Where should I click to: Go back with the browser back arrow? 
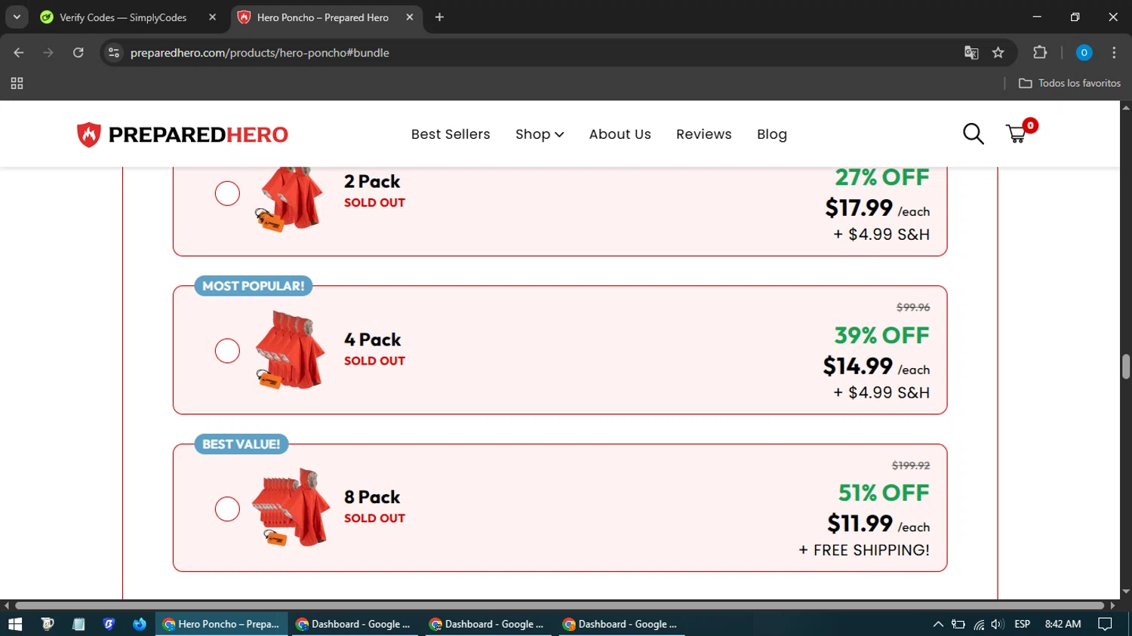19,53
